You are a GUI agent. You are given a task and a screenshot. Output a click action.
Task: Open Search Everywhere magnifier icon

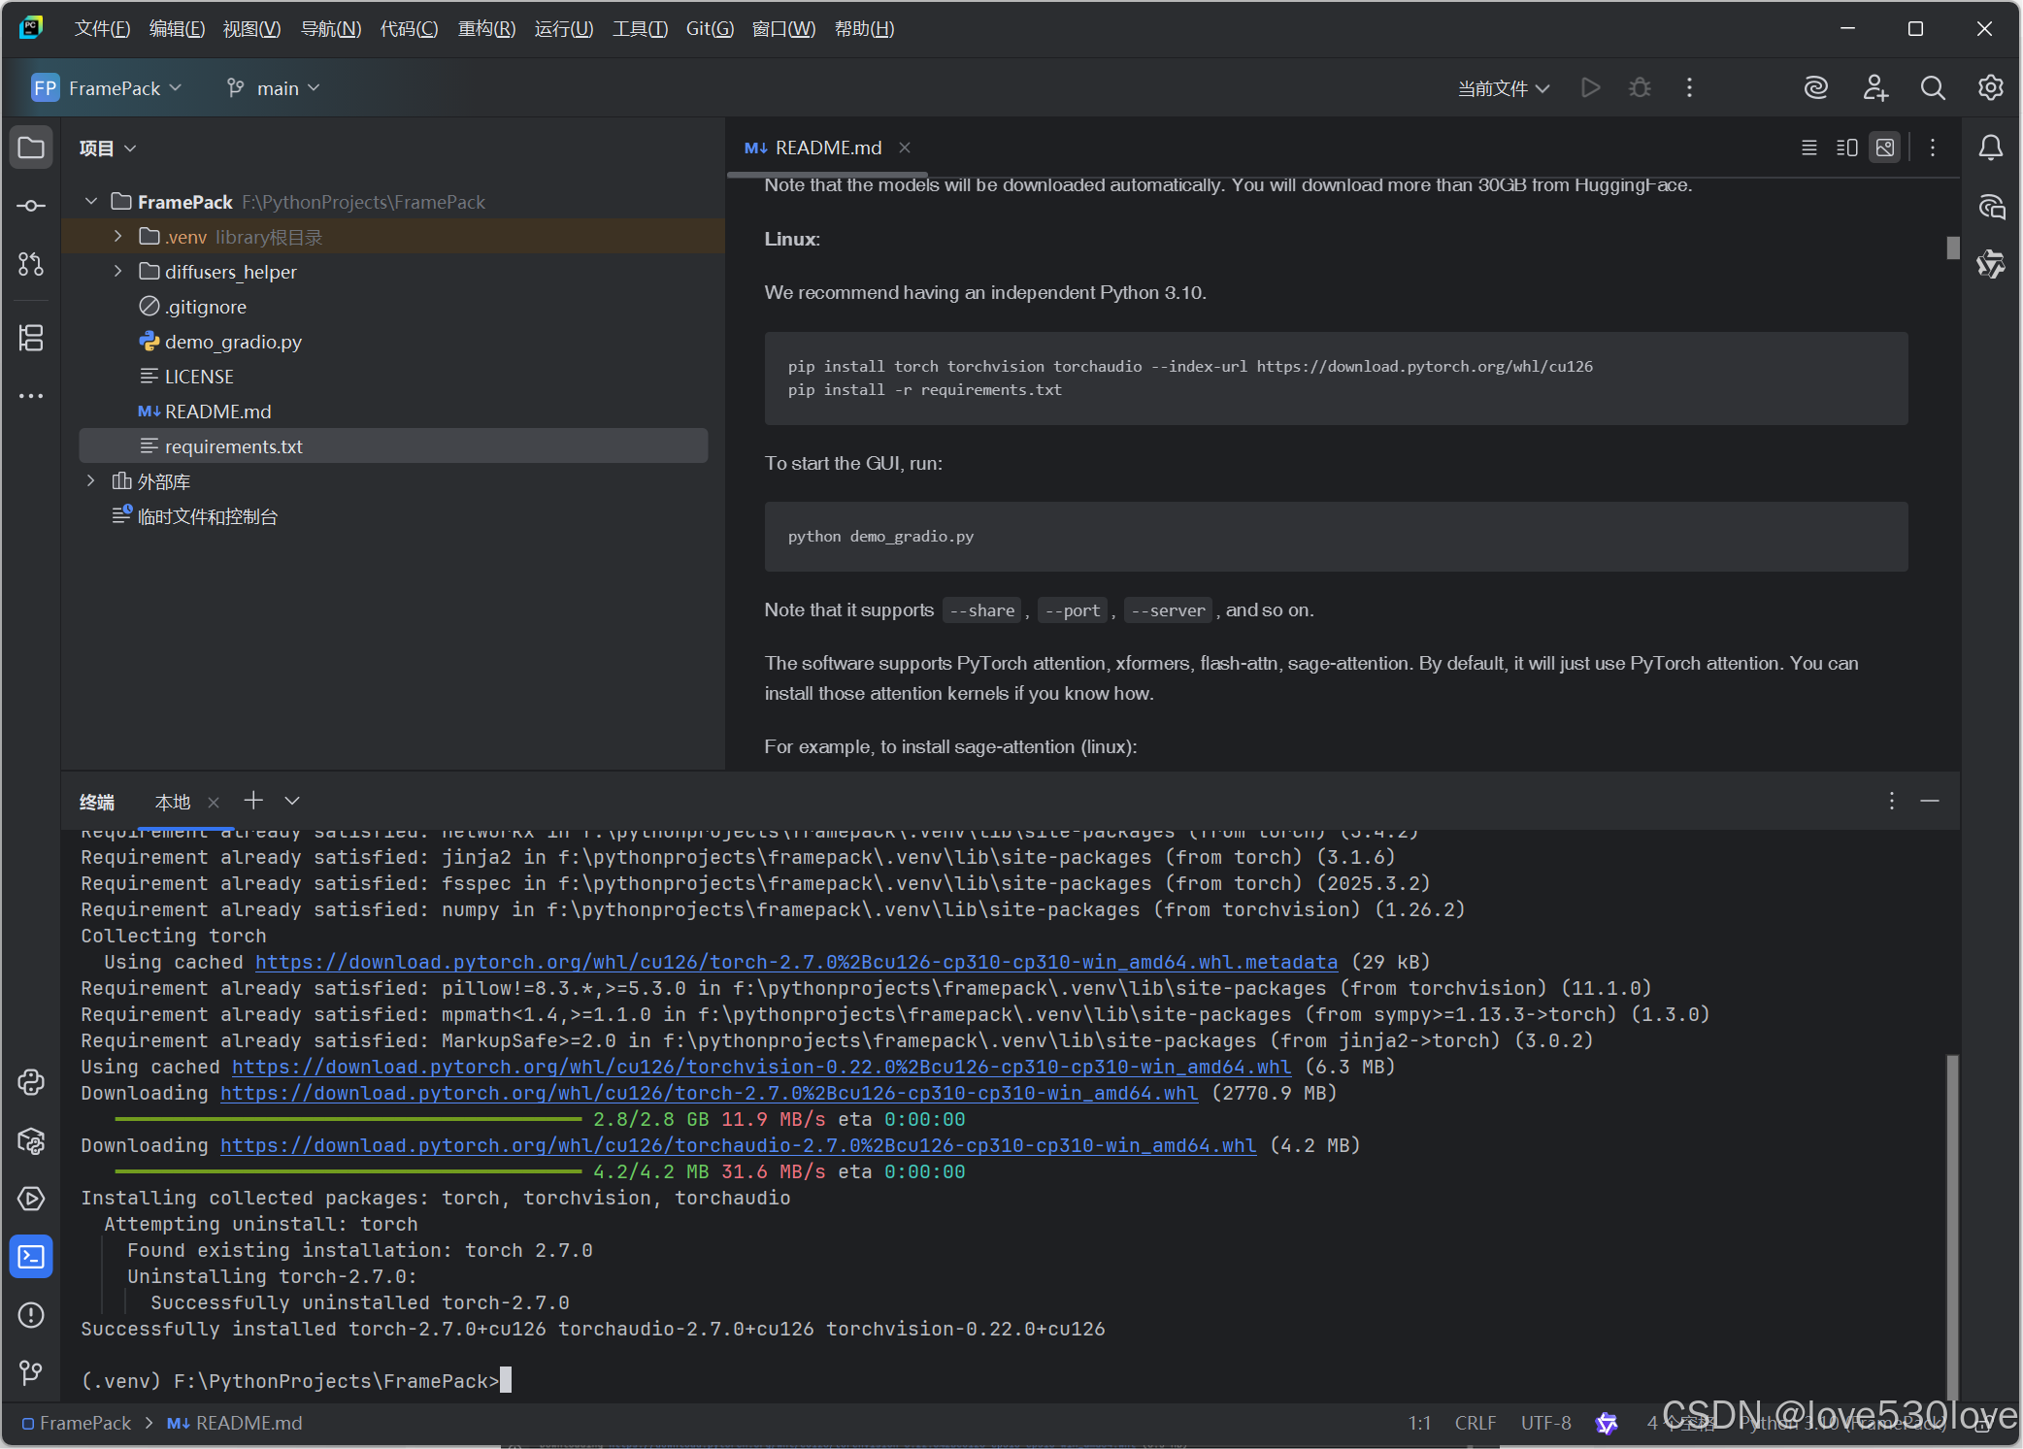(x=1932, y=88)
